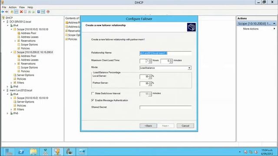The image size is (278, 156).
Task: Select IPv4 icon under DC1.SRV2012.local
Action: point(11,26)
